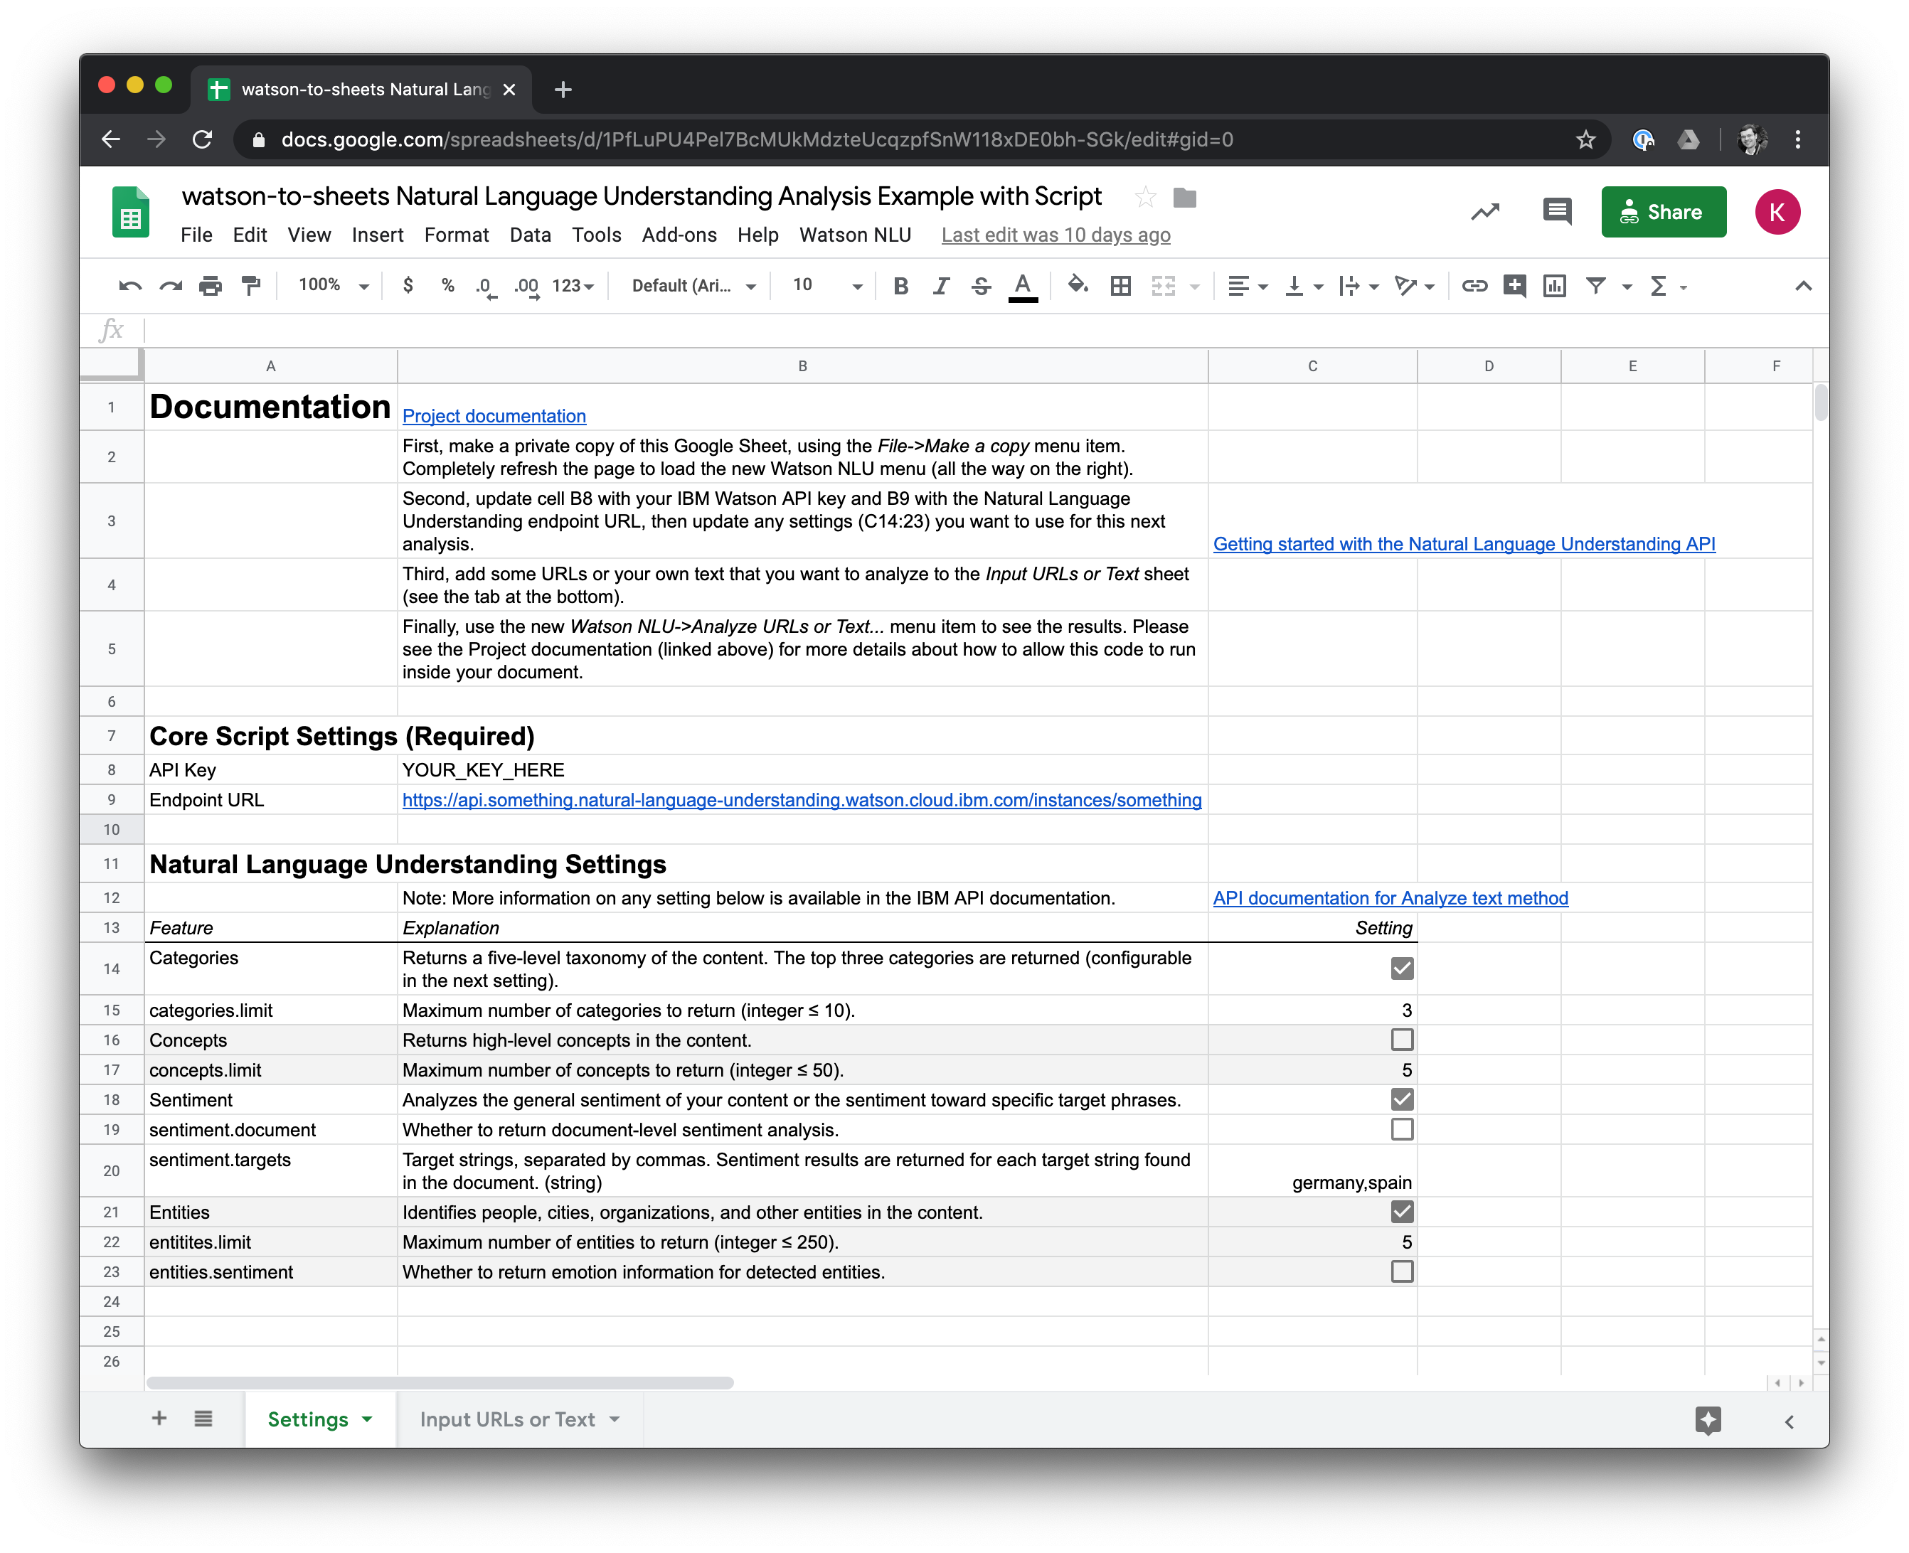Select the YOUR_KEY_HERE cell

pyautogui.click(x=802, y=770)
